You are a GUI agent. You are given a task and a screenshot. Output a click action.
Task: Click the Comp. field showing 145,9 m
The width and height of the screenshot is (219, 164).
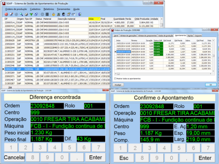pyautogui.click(x=157, y=140)
